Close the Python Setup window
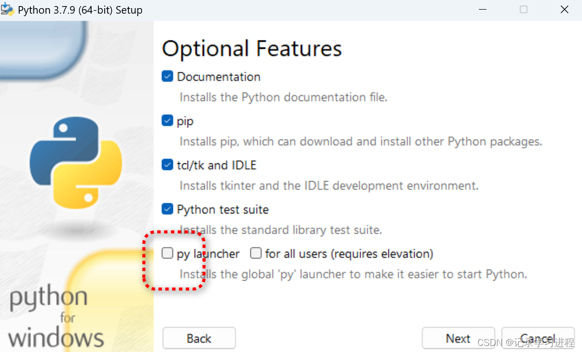The image size is (582, 352). pyautogui.click(x=564, y=10)
